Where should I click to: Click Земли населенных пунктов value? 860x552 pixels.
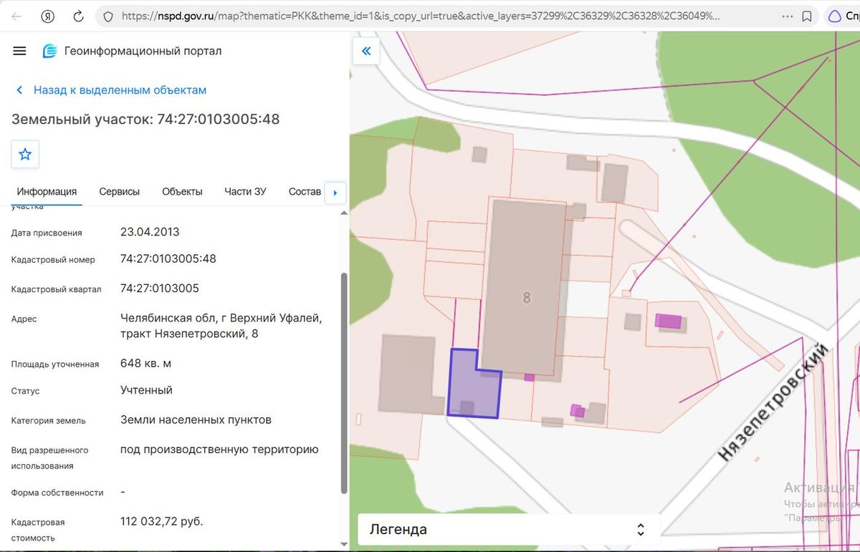point(196,420)
